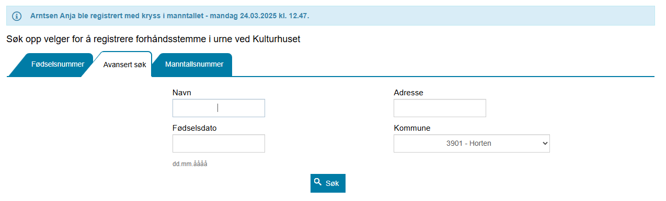666x201 pixels.
Task: Click the Kommune field label
Action: click(412, 128)
